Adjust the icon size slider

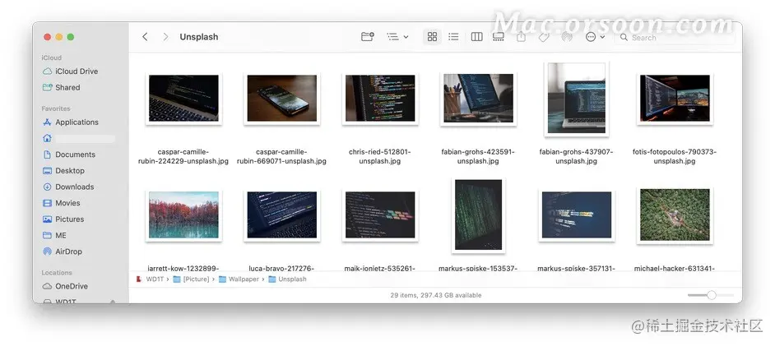(x=712, y=295)
